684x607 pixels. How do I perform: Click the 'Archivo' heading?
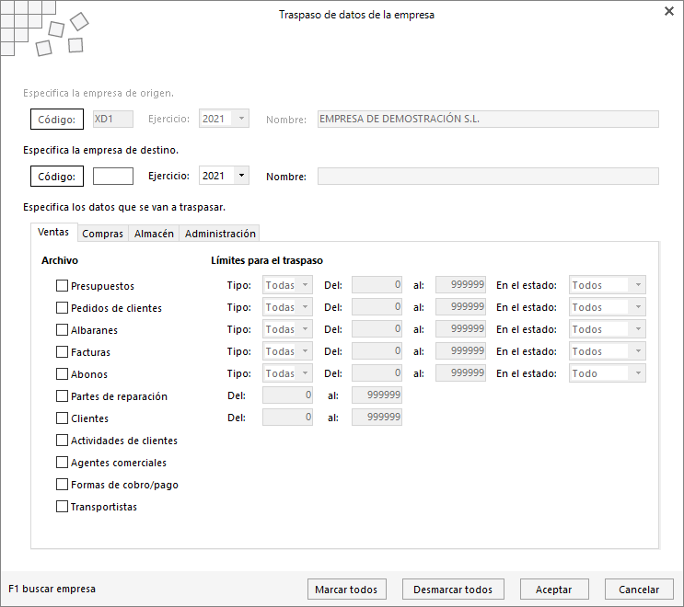click(x=60, y=260)
